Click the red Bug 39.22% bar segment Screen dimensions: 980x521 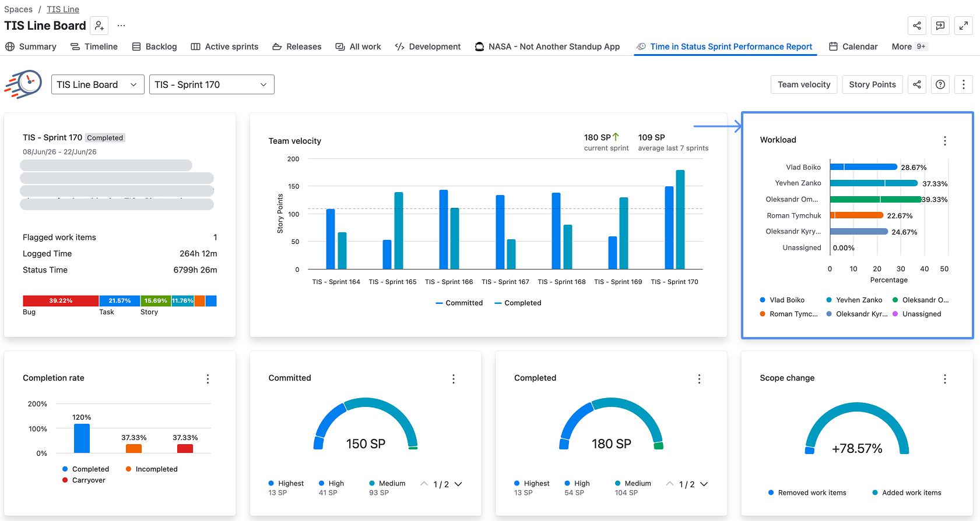61,301
